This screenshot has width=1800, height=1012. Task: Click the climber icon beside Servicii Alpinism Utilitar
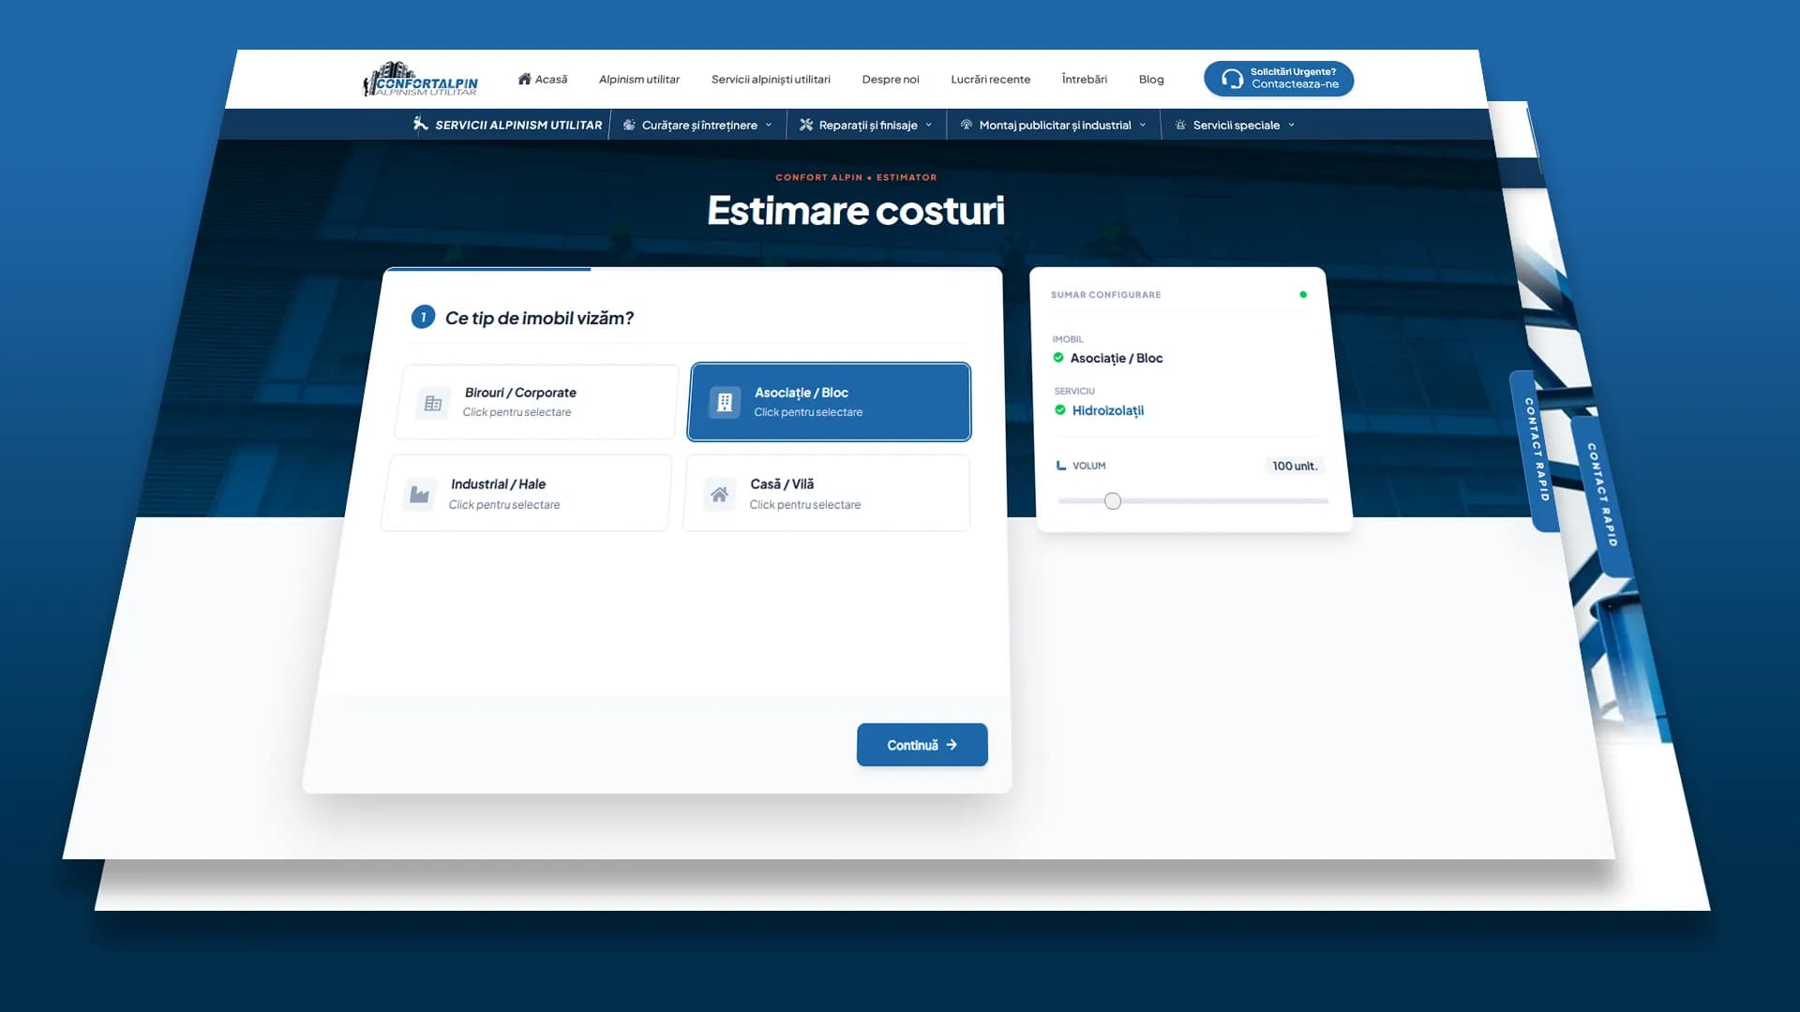(x=420, y=124)
